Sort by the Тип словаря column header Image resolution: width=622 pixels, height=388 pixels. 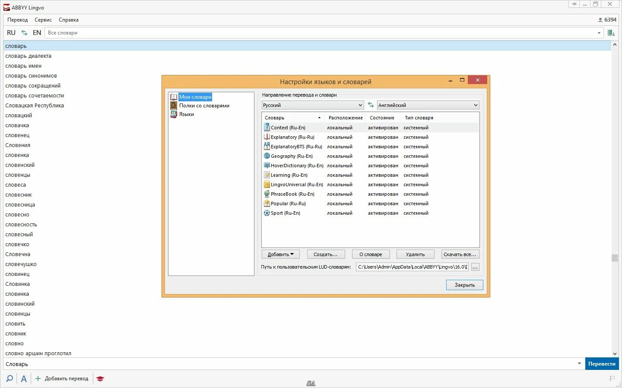pos(419,118)
